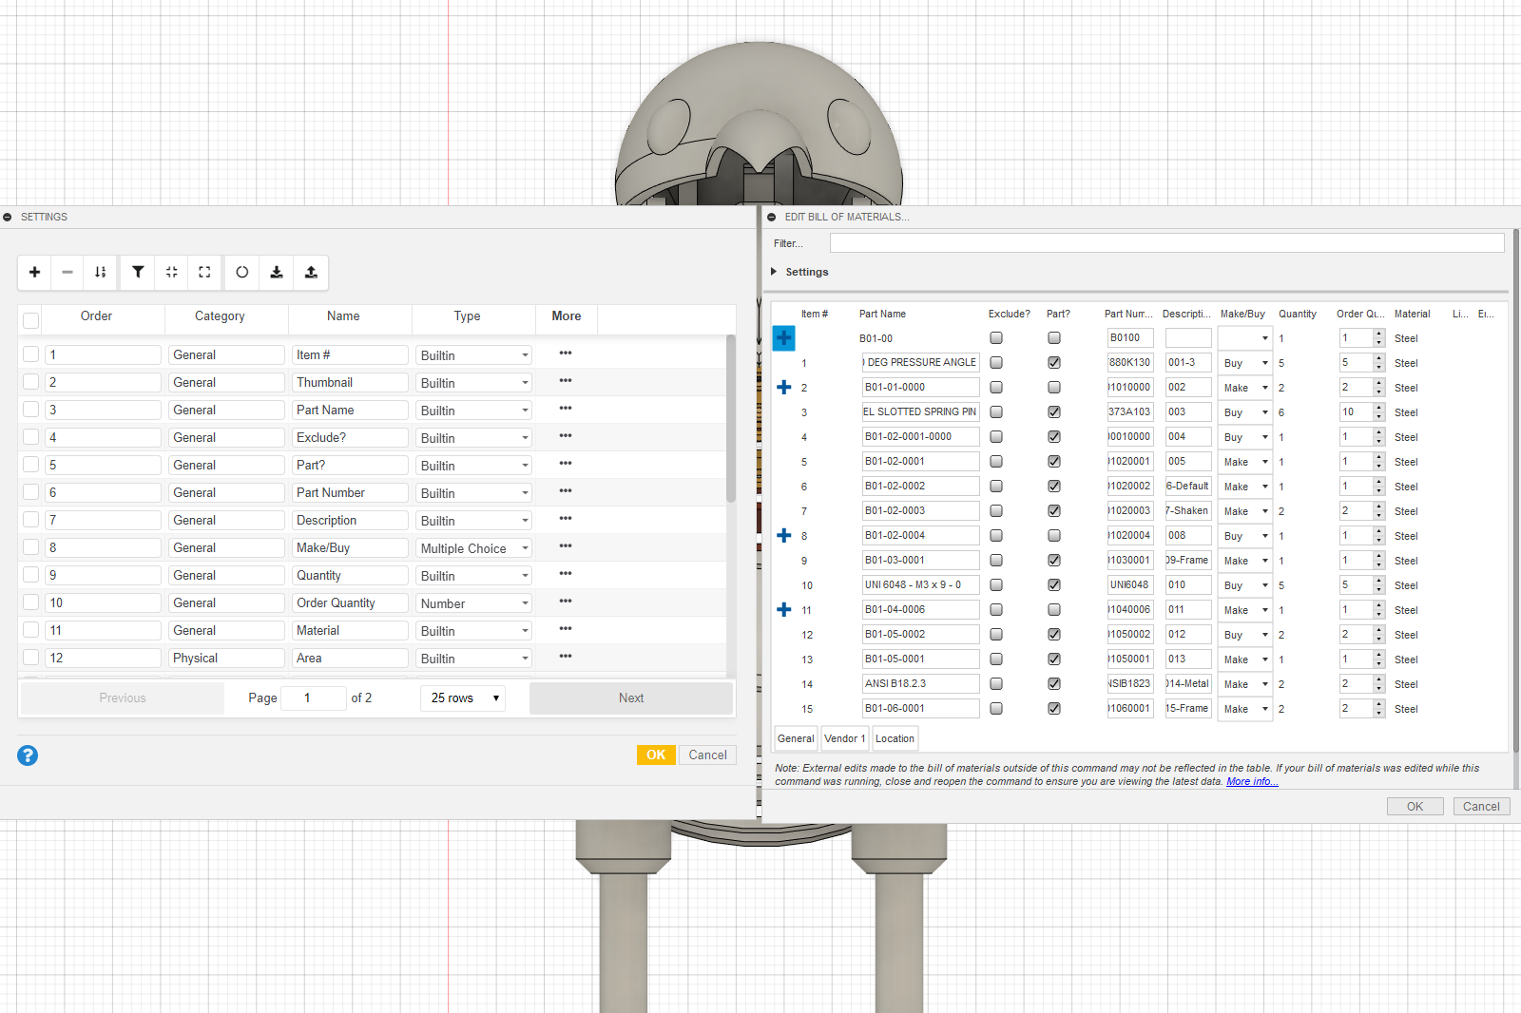Screen dimensions: 1521x1013
Task: Click the download/import tray icon
Action: [x=277, y=272]
